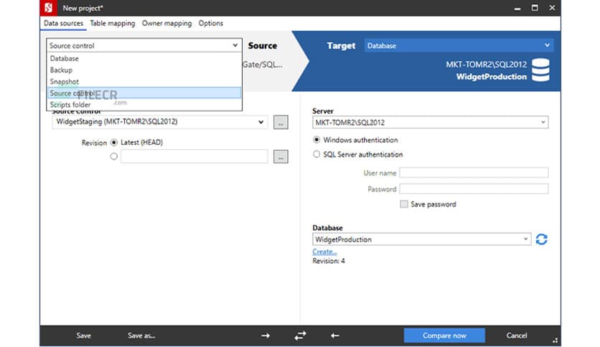Switch to the Data sources tab

[64, 24]
